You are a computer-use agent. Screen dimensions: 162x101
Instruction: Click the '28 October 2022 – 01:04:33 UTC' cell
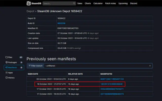coord(51,79)
